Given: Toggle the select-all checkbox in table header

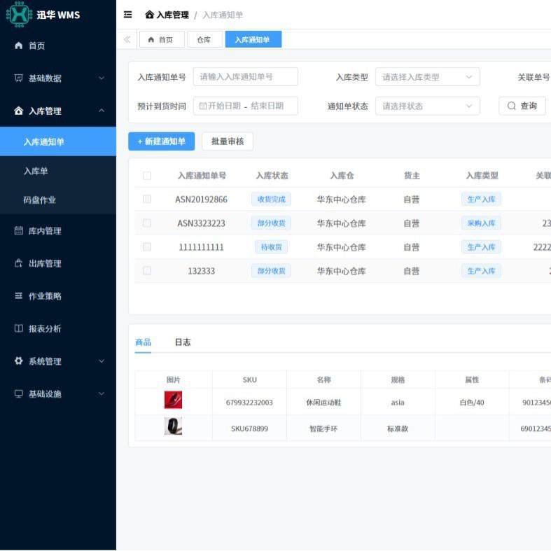Looking at the screenshot, I should point(147,175).
